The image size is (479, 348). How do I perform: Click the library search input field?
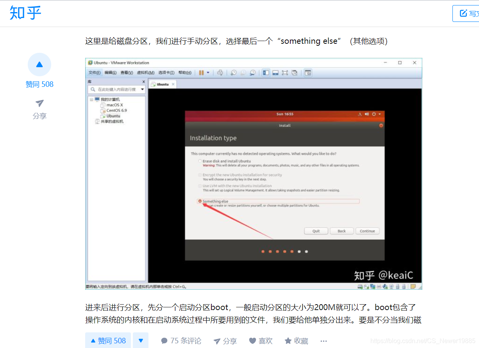[x=117, y=90]
